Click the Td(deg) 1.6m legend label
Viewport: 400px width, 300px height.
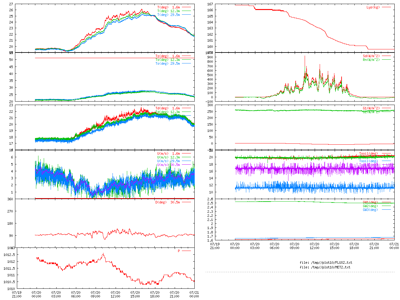pyautogui.click(x=167, y=108)
